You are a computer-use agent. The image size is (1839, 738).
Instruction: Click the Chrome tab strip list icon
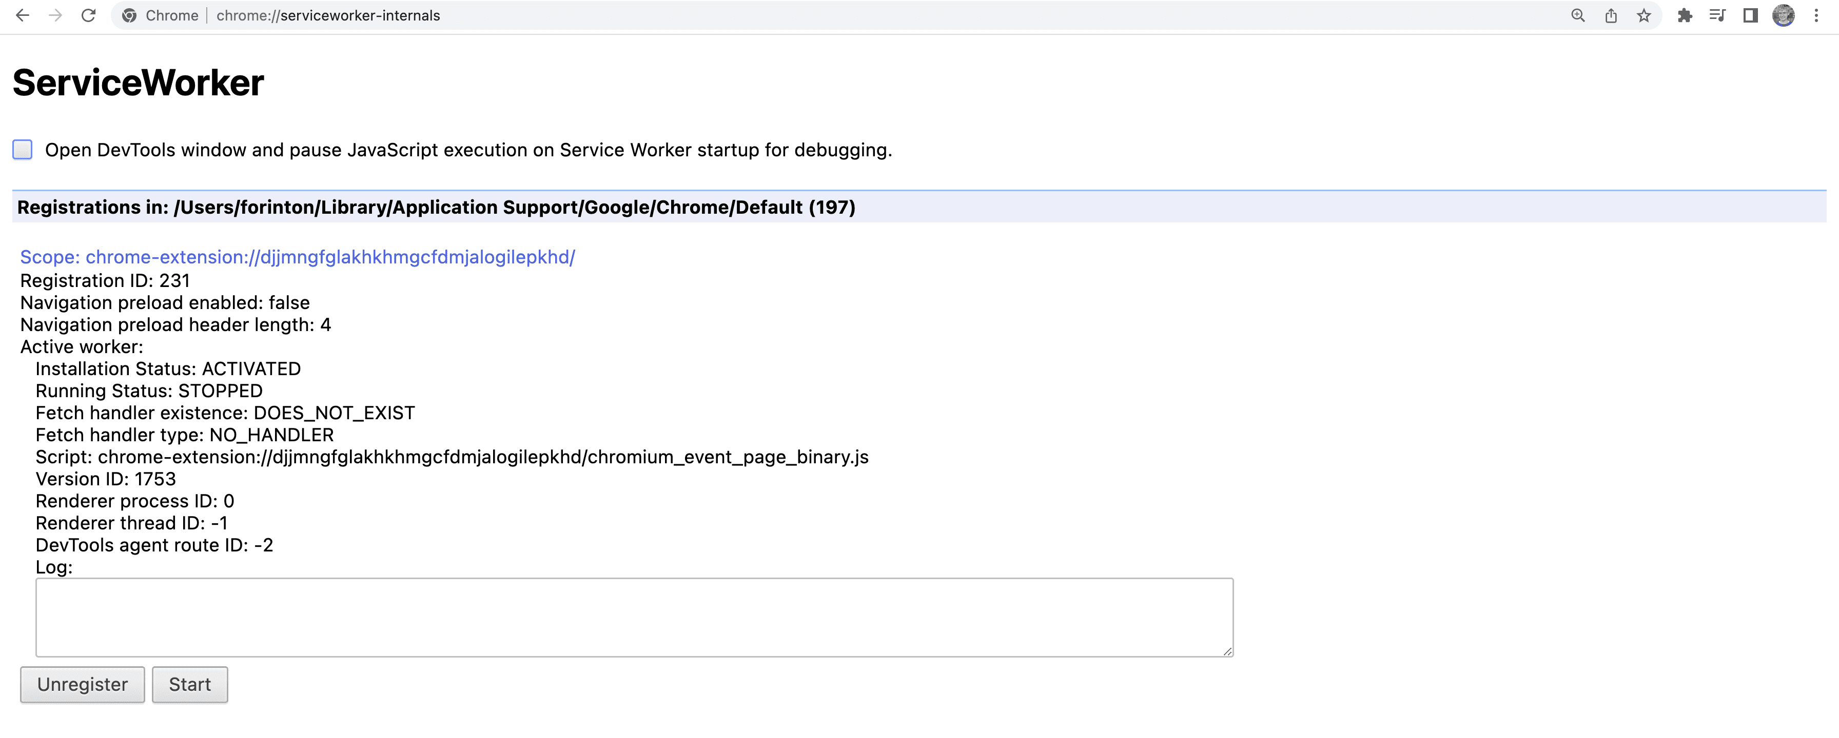(1717, 15)
